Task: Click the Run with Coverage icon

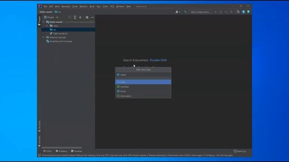Action: coord(226,12)
